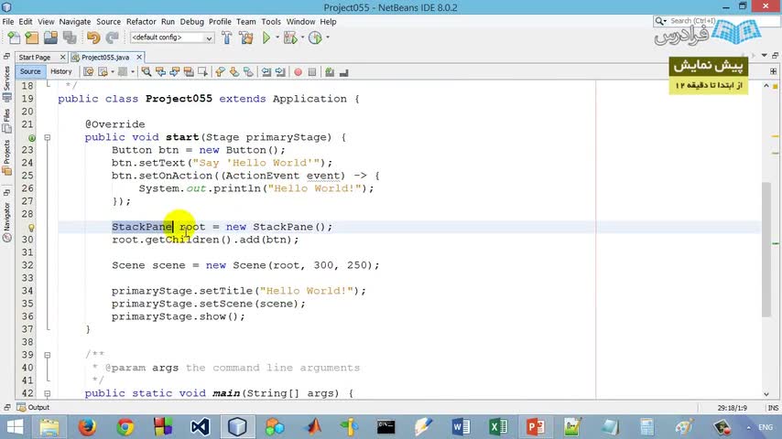This screenshot has width=782, height=439.
Task: Collapse the start method code fold
Action: 48,137
